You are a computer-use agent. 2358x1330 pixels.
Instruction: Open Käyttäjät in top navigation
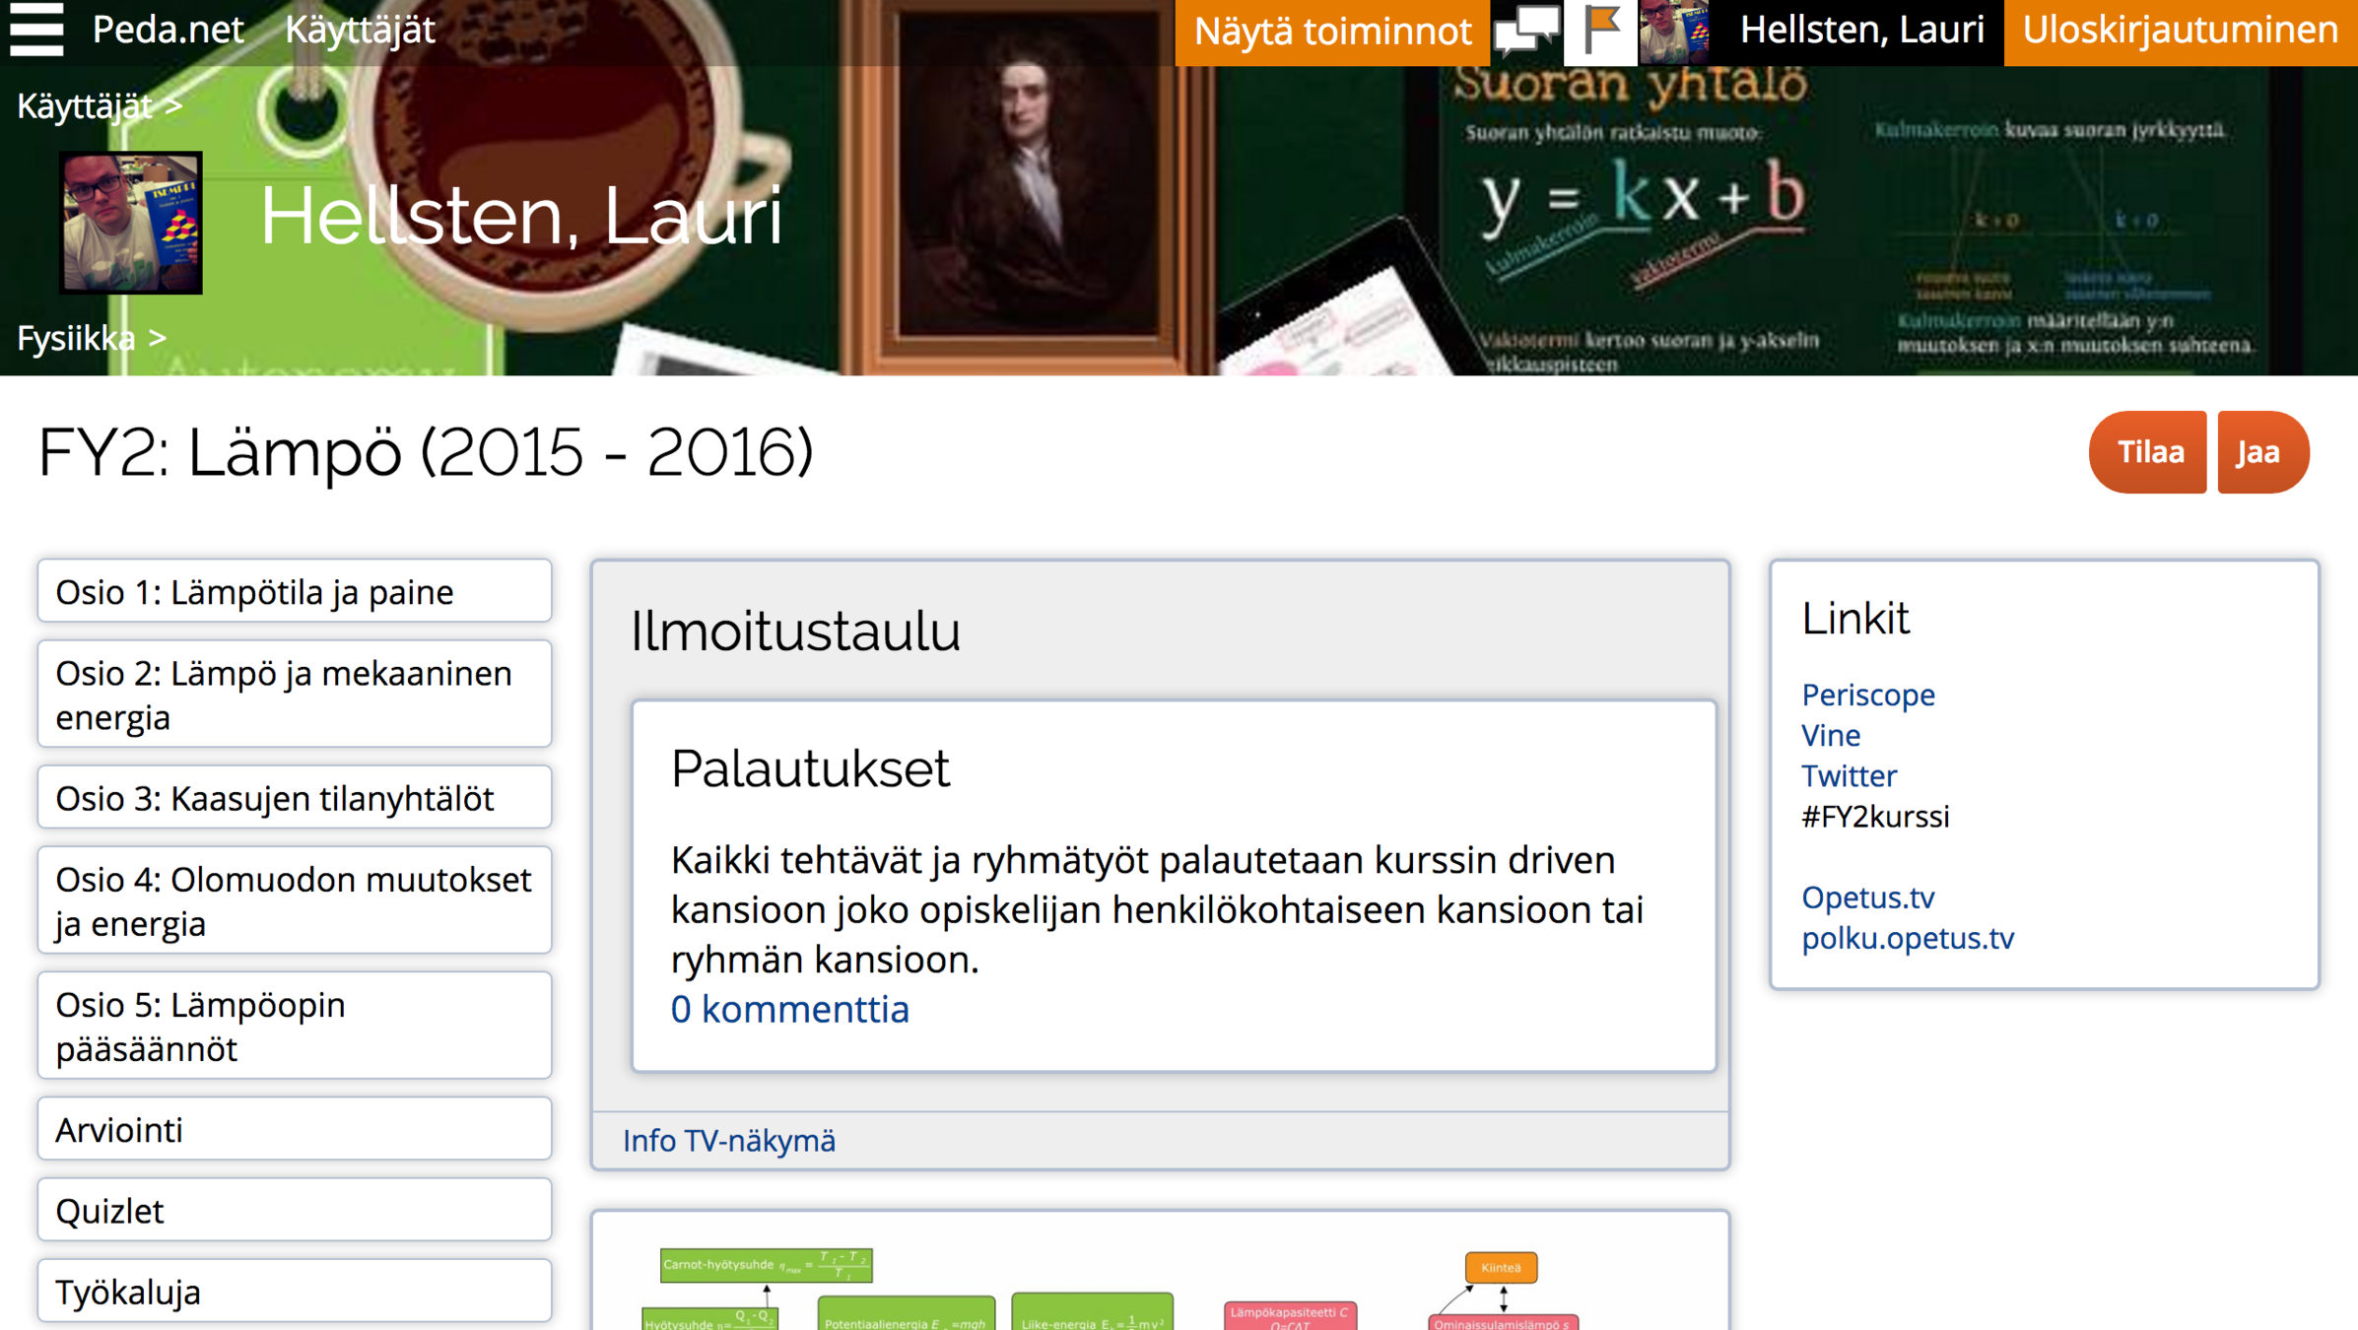point(360,30)
